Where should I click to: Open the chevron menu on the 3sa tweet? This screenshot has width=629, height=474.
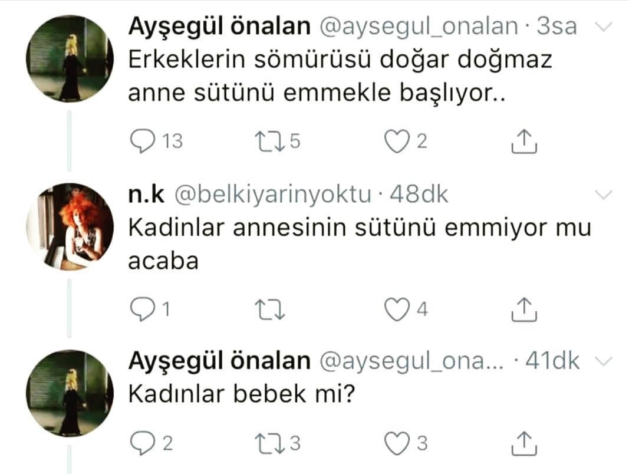click(602, 27)
